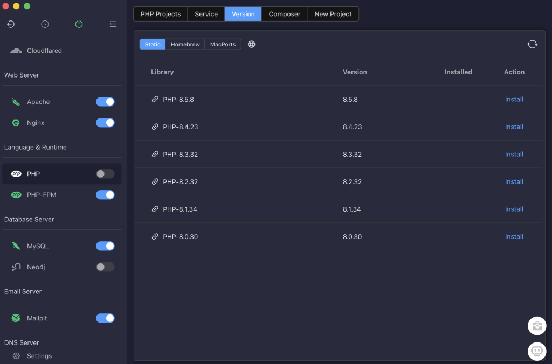Install PHP-8.0.30
The image size is (552, 364).
click(x=514, y=236)
